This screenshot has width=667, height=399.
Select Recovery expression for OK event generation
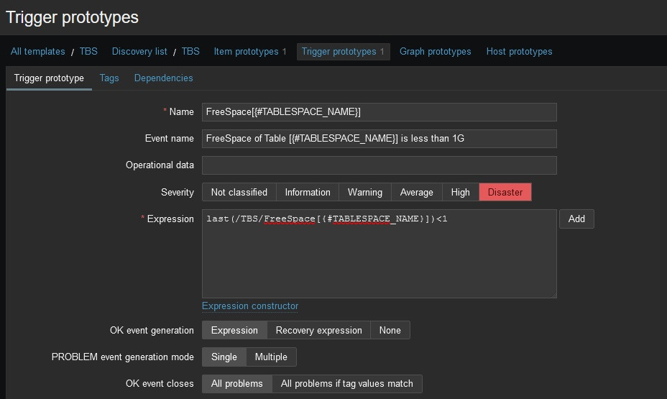(x=318, y=331)
